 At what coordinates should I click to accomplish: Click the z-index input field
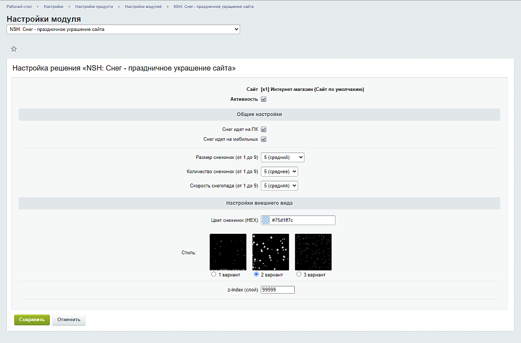click(277, 290)
